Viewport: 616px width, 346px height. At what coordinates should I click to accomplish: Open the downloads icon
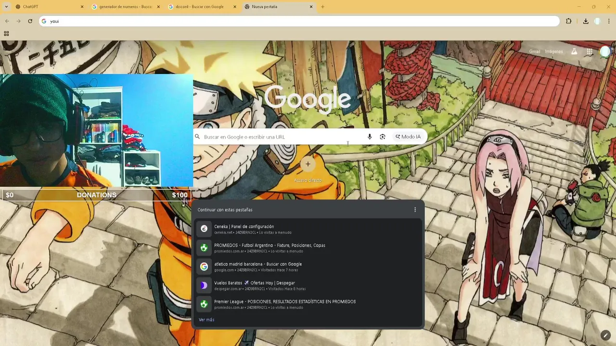(586, 21)
